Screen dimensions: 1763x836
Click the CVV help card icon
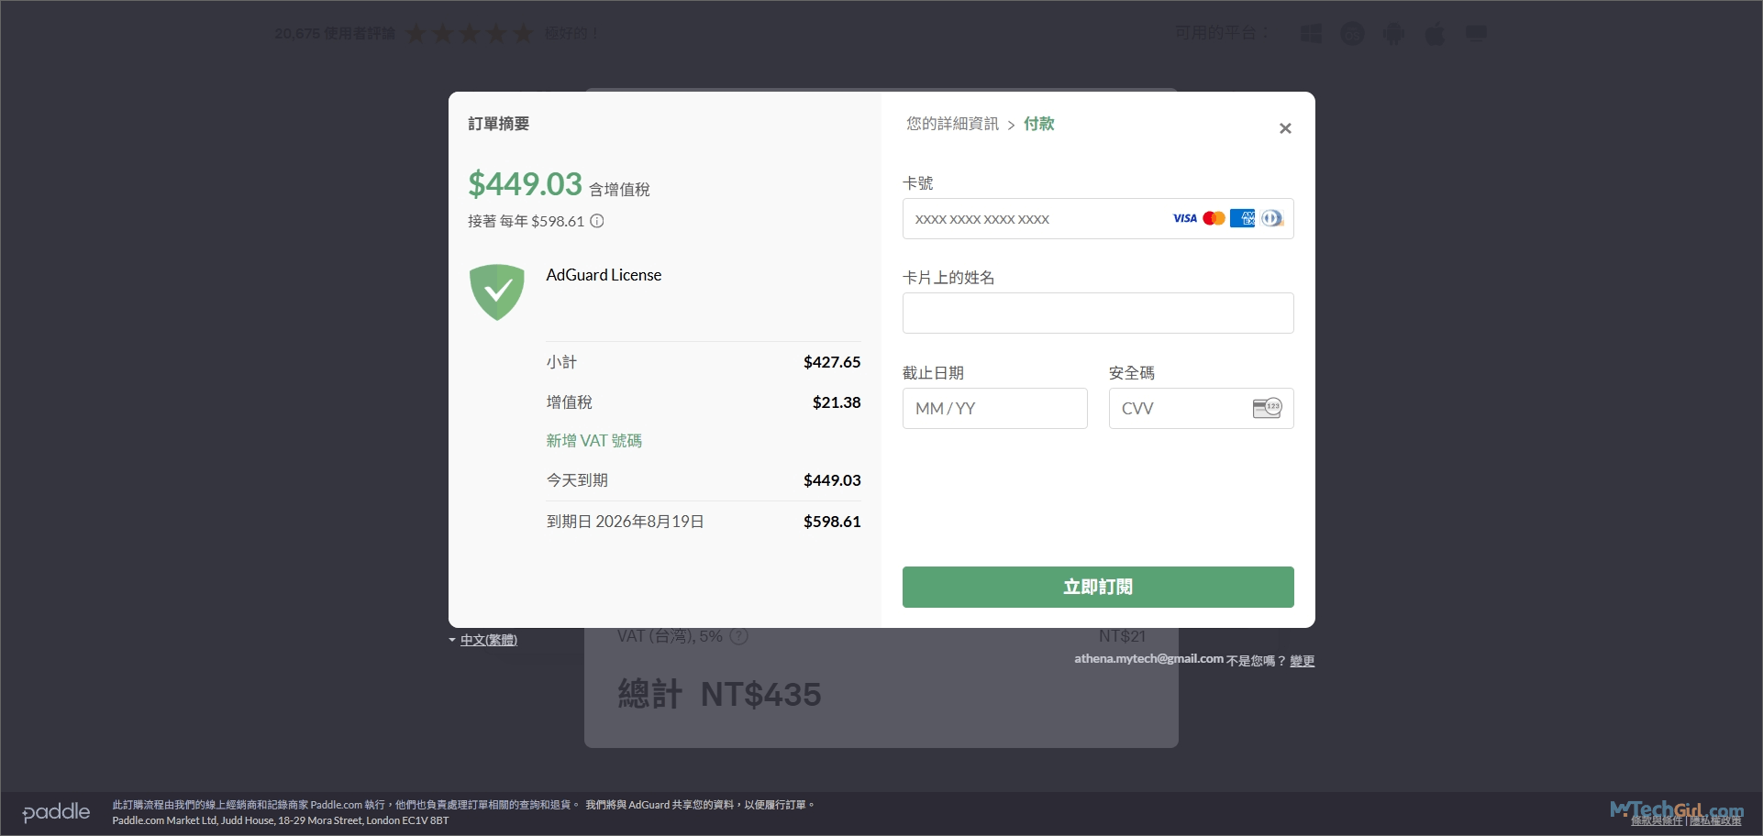click(x=1267, y=408)
